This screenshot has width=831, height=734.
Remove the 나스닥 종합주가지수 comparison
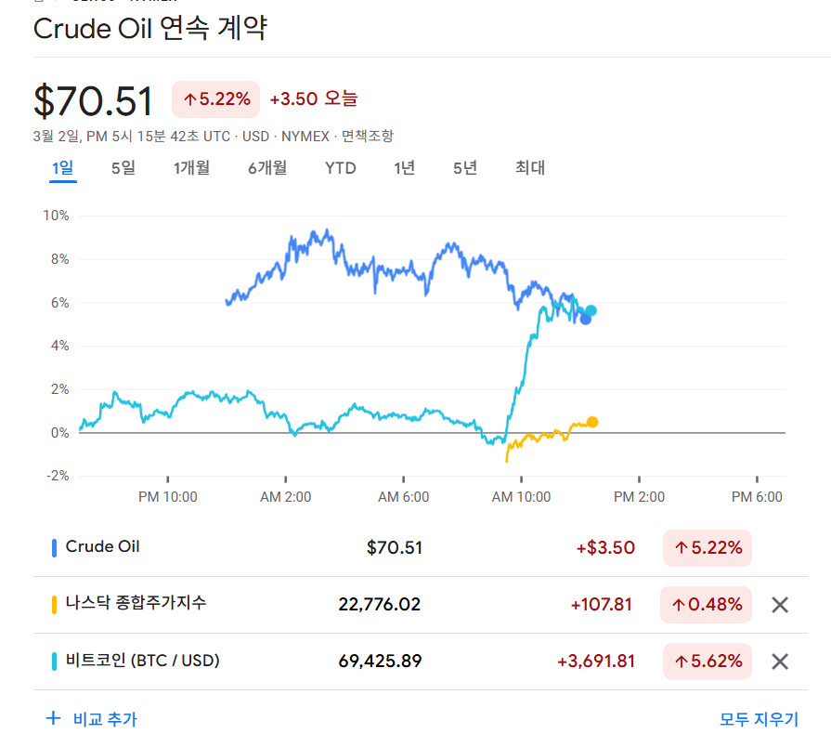[x=780, y=605]
